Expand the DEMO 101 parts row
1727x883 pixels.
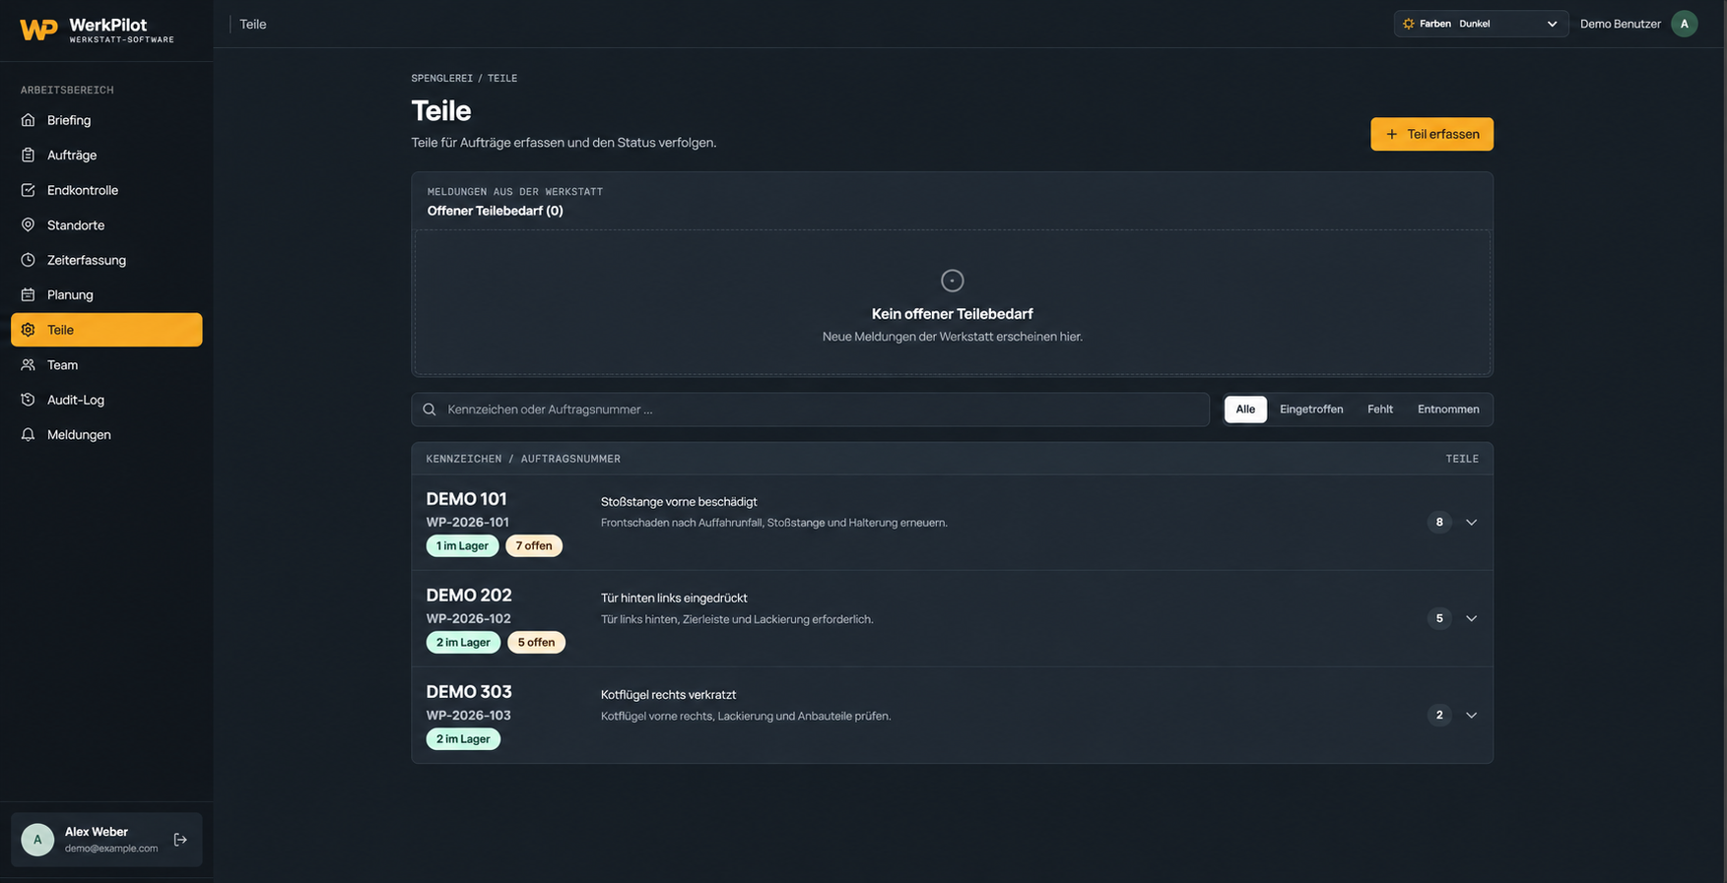(1471, 523)
